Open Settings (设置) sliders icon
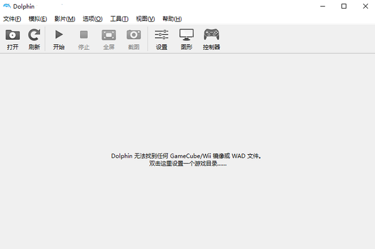The width and height of the screenshot is (375, 249). 162,36
